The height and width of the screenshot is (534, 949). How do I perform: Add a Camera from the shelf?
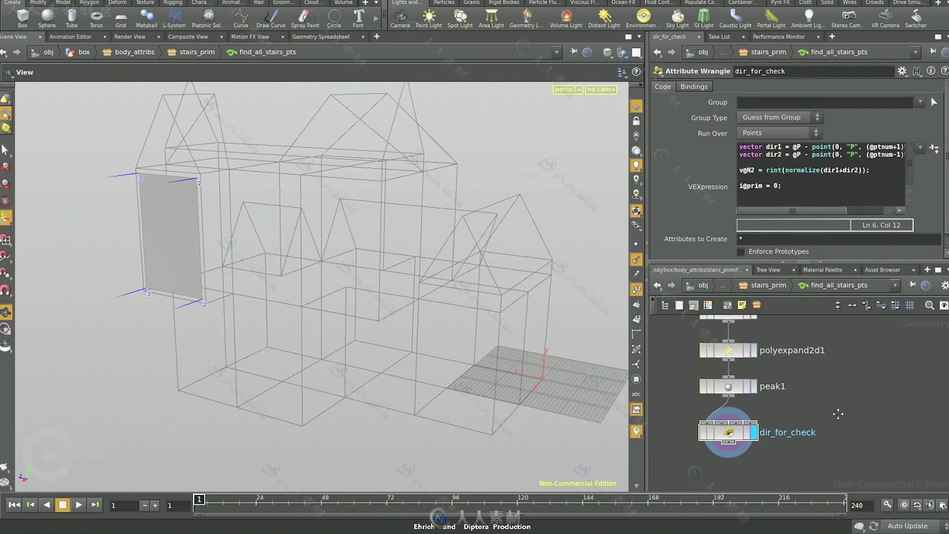click(x=400, y=18)
